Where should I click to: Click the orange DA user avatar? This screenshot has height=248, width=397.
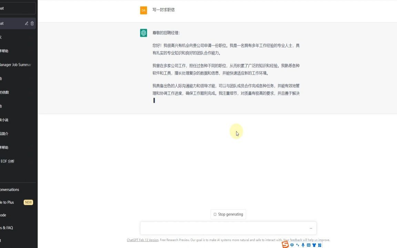[x=144, y=10]
